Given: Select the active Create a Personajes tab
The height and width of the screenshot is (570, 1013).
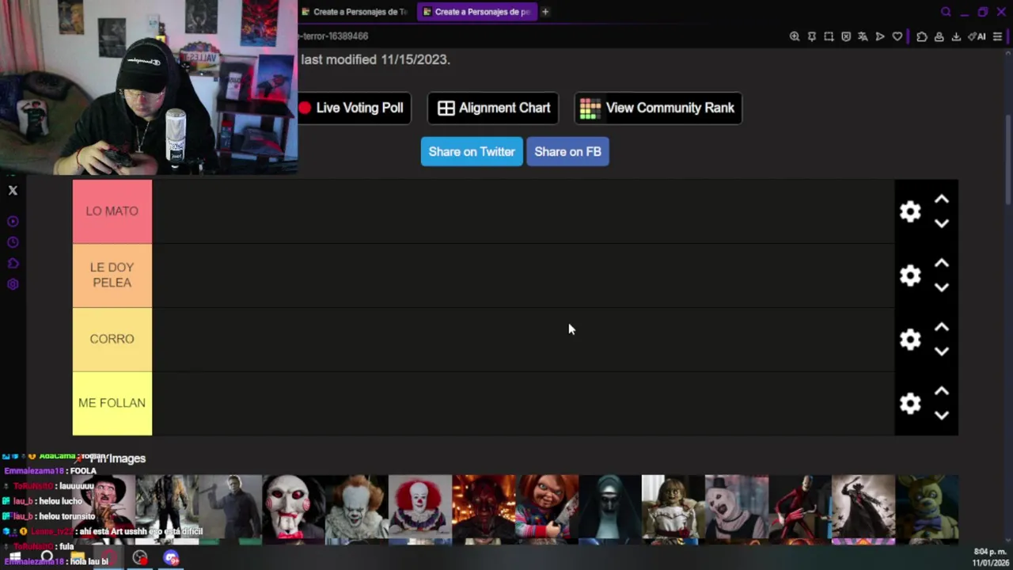Looking at the screenshot, I should (476, 12).
